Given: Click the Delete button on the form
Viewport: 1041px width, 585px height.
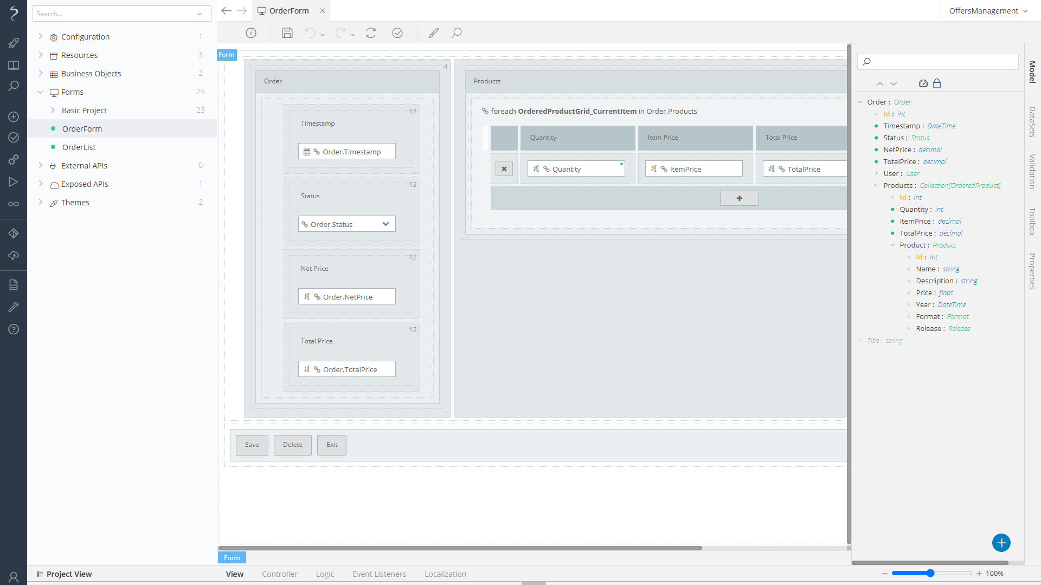Looking at the screenshot, I should [x=293, y=445].
